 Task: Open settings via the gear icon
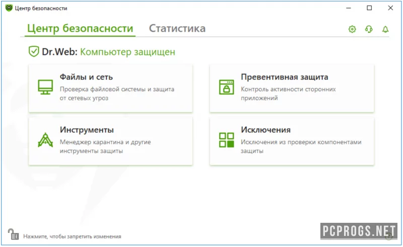[352, 29]
